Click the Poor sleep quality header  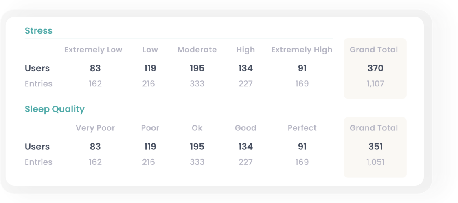150,128
